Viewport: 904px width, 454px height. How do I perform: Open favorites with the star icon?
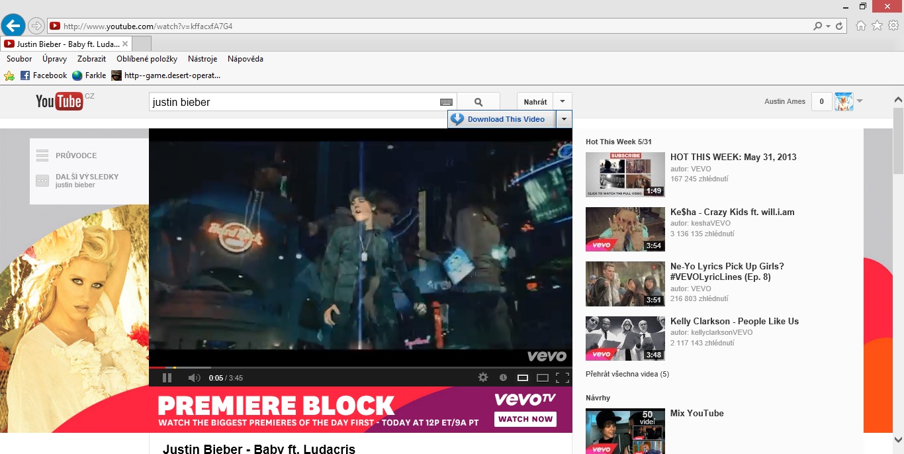point(877,26)
